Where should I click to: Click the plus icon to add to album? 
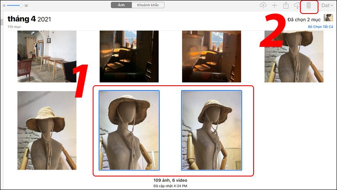[x=275, y=5]
